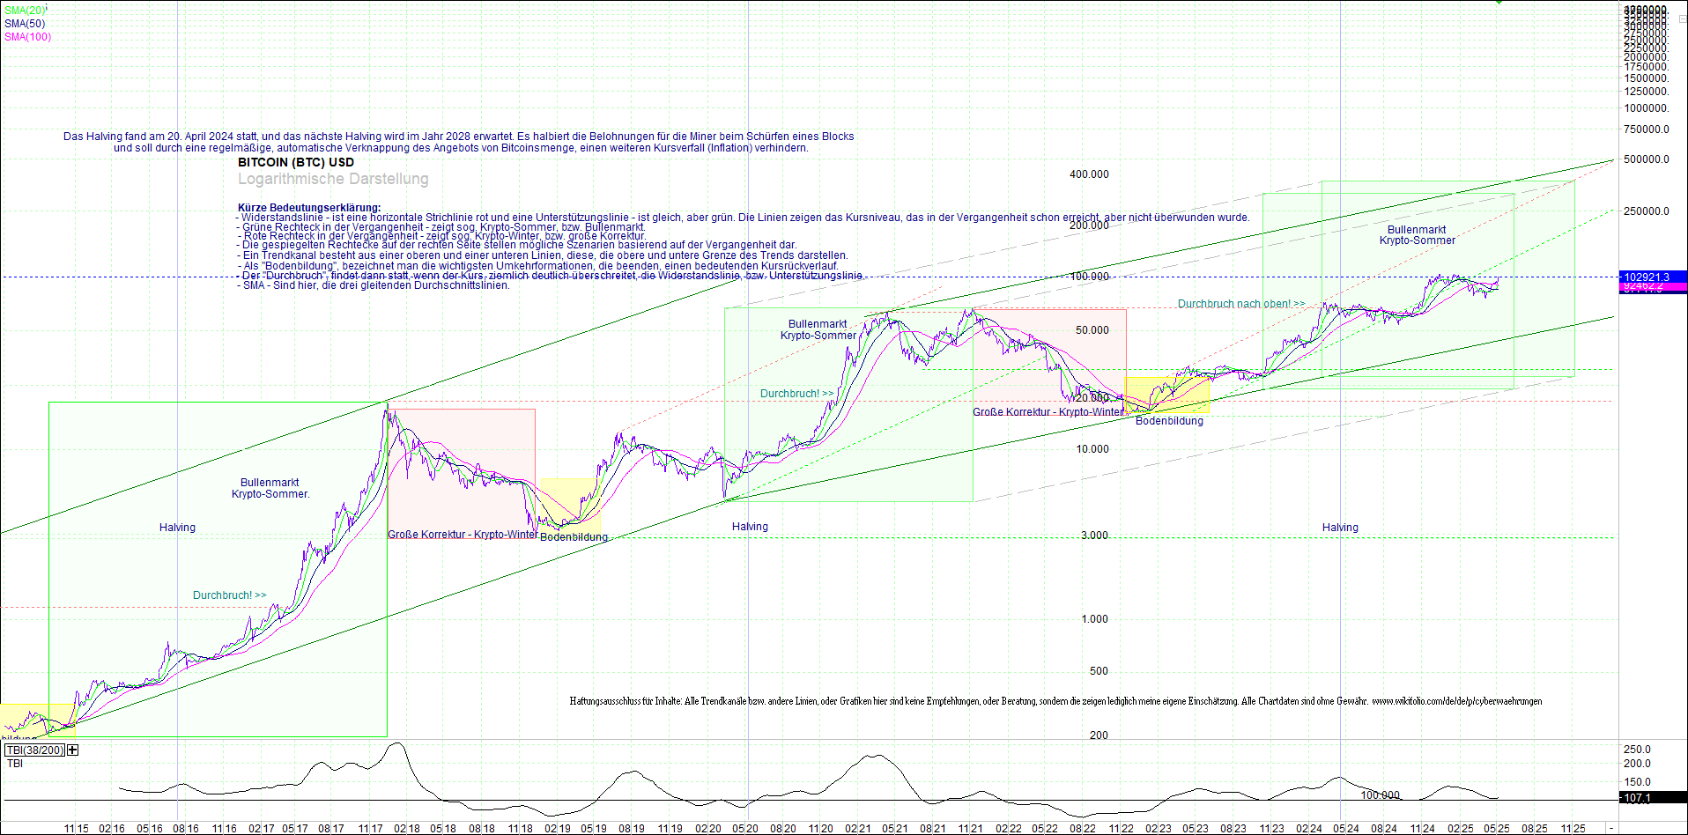Click the "+" icon beside TBI(38/200)
The image size is (1688, 835).
pyautogui.click(x=72, y=750)
